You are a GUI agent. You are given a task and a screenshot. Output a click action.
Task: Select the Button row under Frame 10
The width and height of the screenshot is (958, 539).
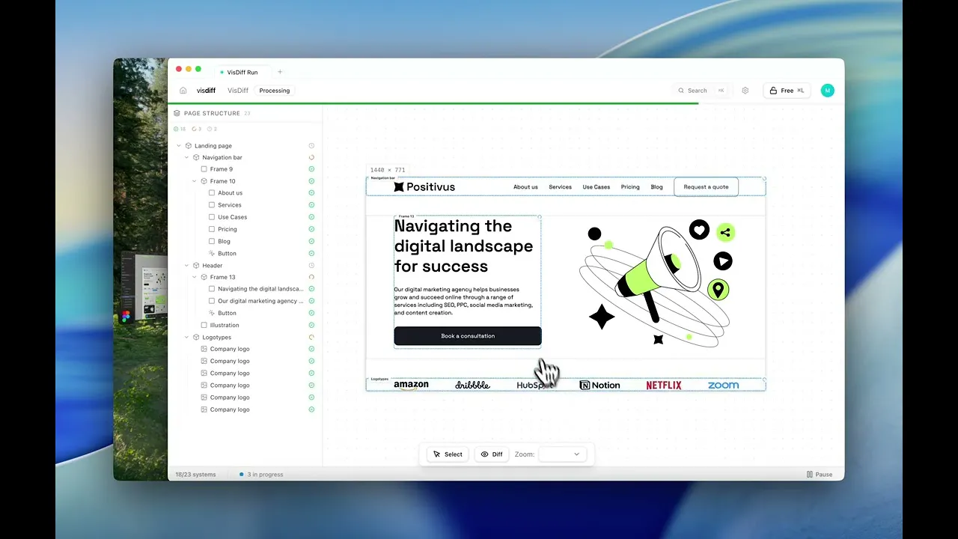tap(245, 253)
